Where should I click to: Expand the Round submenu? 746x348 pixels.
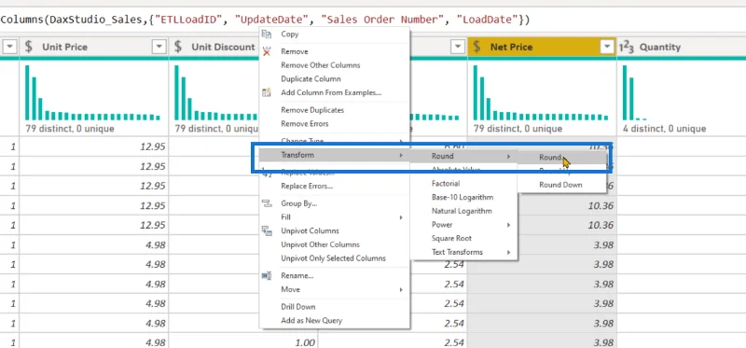coord(463,156)
